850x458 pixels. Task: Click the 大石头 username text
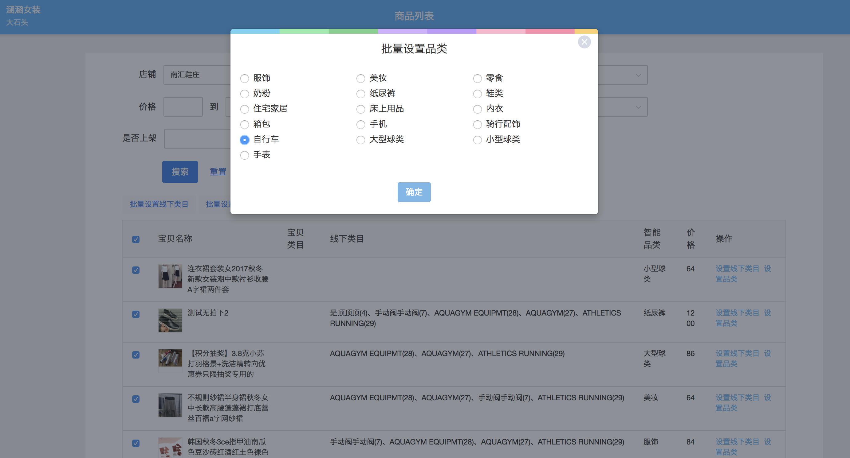pyautogui.click(x=17, y=22)
